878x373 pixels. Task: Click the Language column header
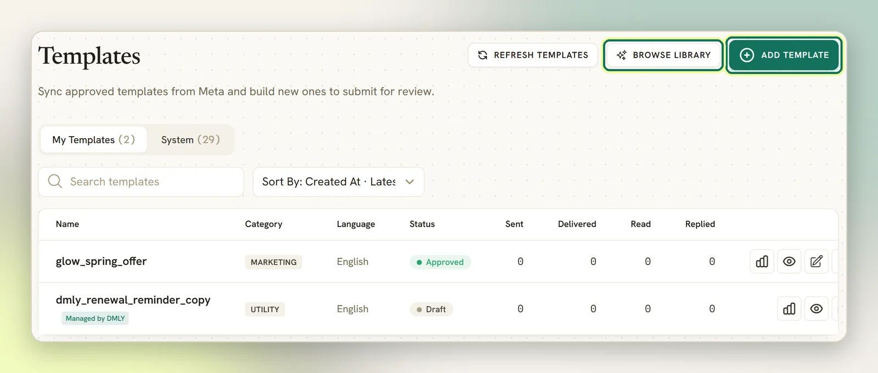coord(356,224)
